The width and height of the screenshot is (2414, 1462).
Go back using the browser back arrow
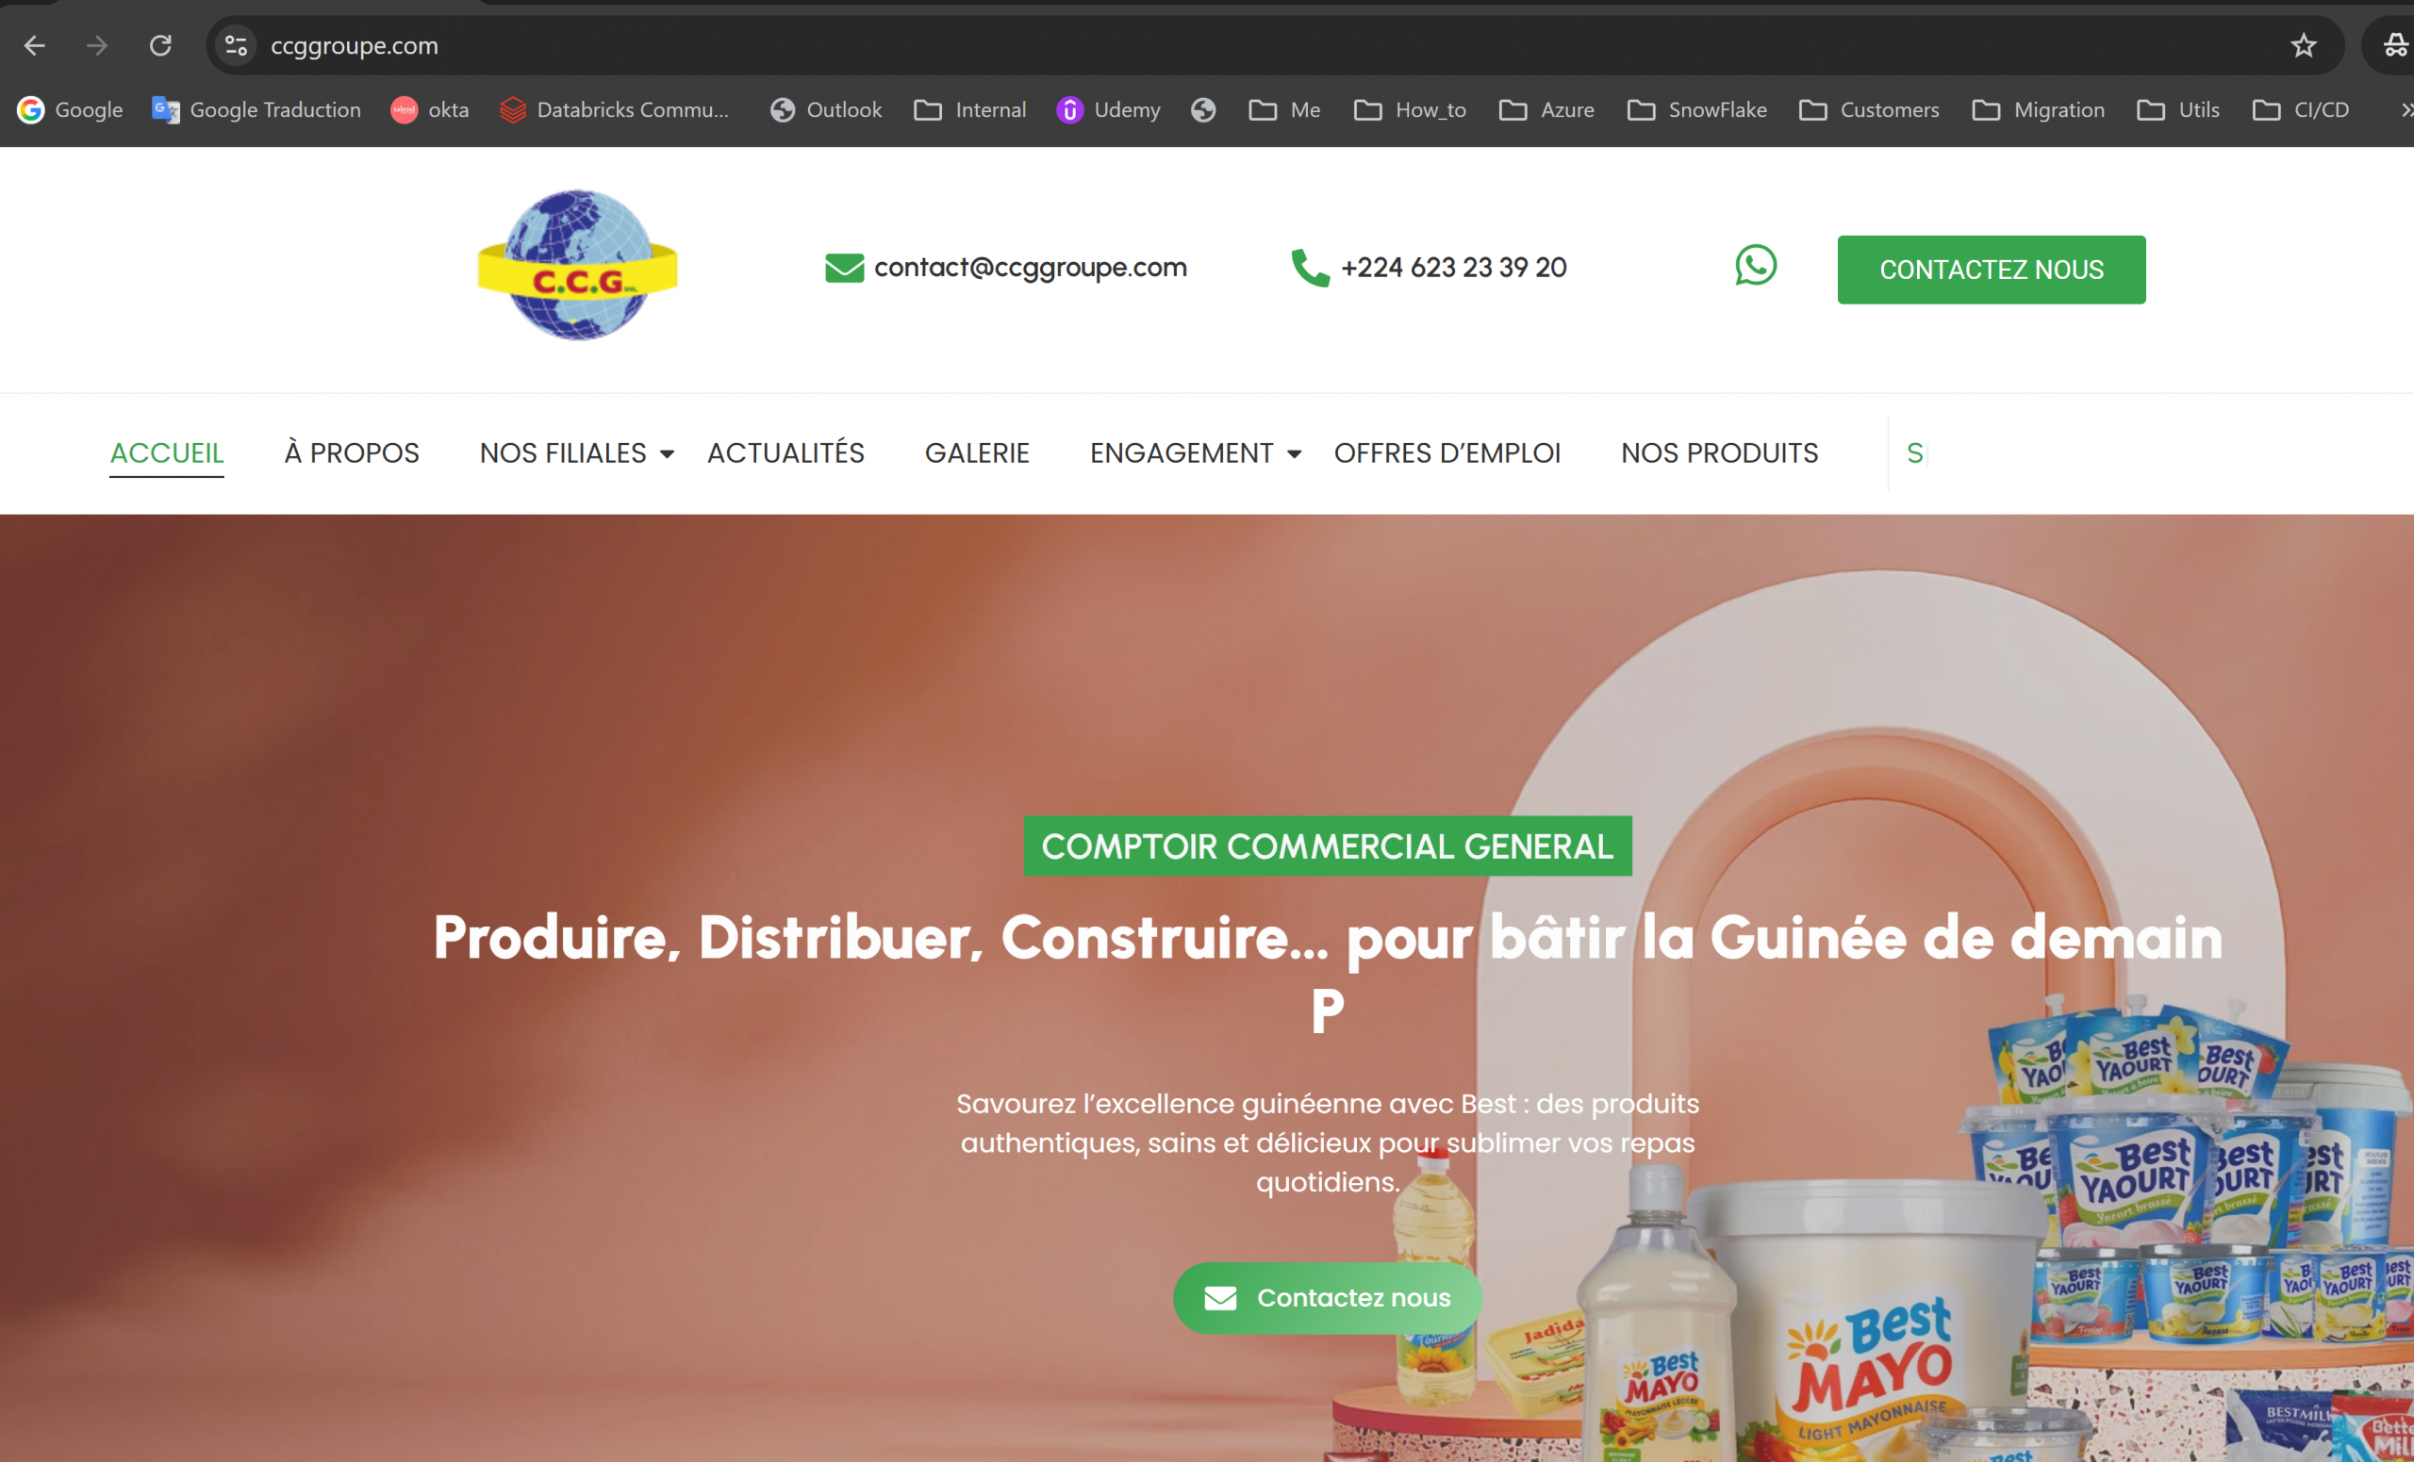tap(33, 45)
